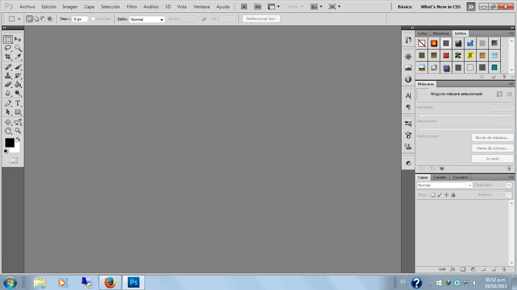The width and height of the screenshot is (517, 290).
Task: Switch to Firefox in the taskbar
Action: [x=110, y=282]
